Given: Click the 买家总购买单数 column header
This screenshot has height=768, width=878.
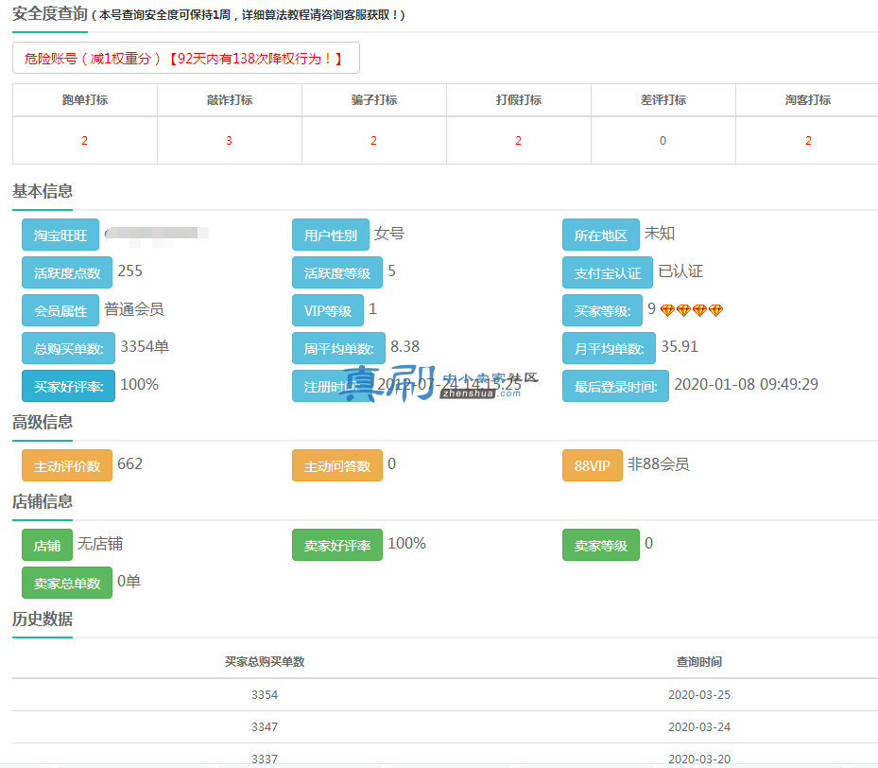Looking at the screenshot, I should tap(265, 661).
